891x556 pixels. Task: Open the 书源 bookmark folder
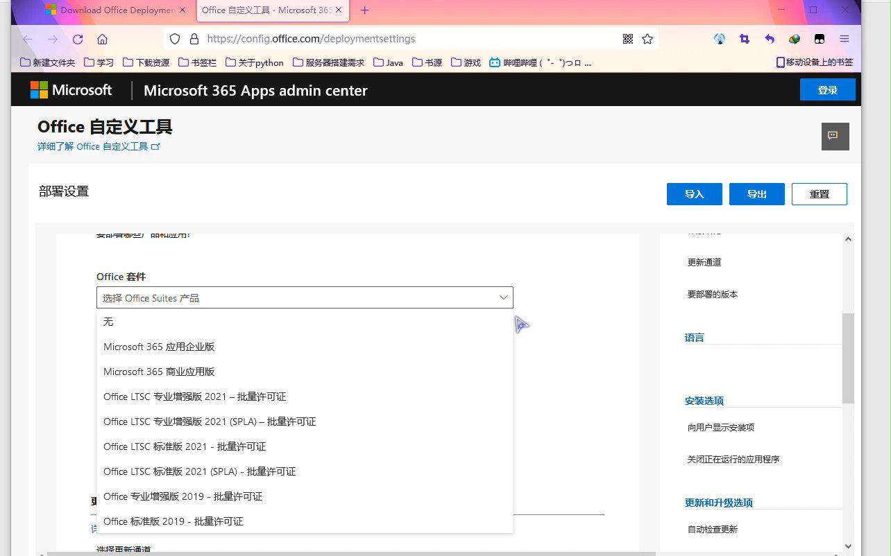click(427, 62)
